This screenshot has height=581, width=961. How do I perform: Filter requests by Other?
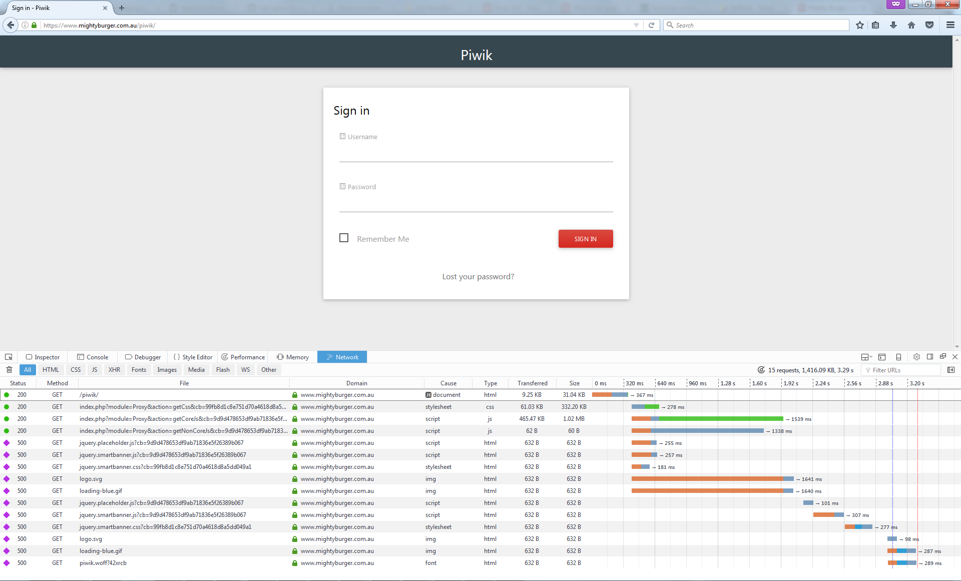(269, 370)
